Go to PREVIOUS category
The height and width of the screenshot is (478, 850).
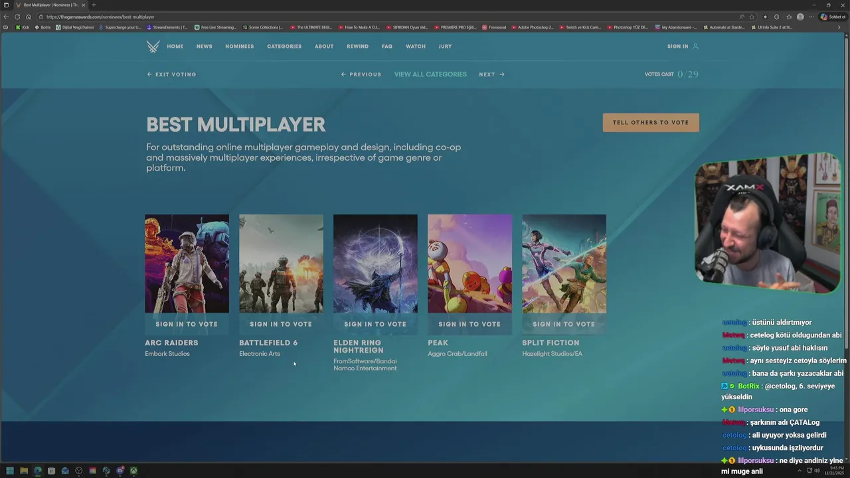point(361,74)
